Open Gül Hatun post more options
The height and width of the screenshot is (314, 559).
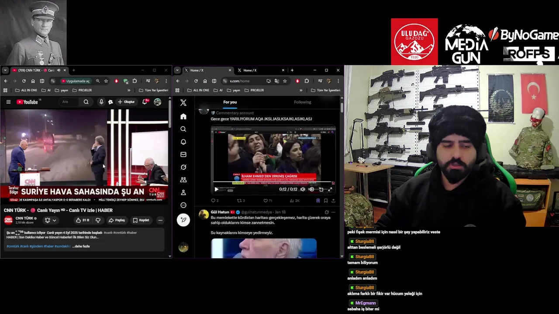(x=333, y=212)
